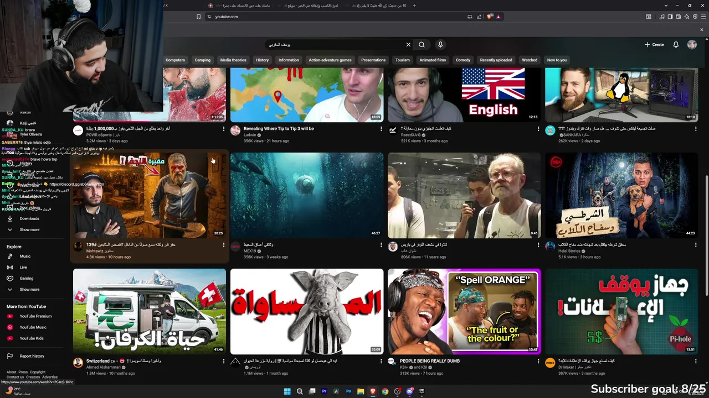Screen dimensions: 709x398
Task: Select the Information filter chip
Action: tap(289, 60)
